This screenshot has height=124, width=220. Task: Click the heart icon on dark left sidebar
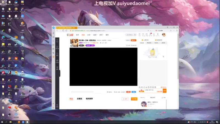pos(57,41)
